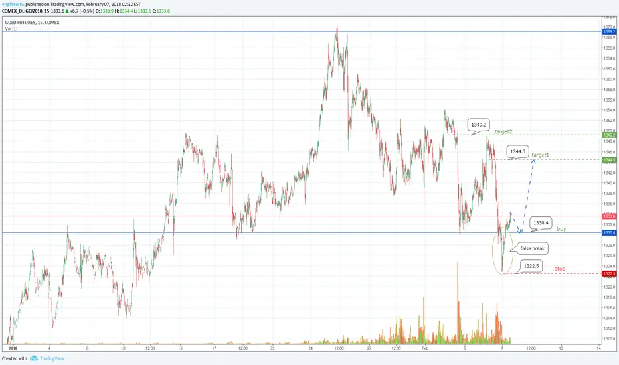Select the 1349.2 callout bubble

click(478, 125)
